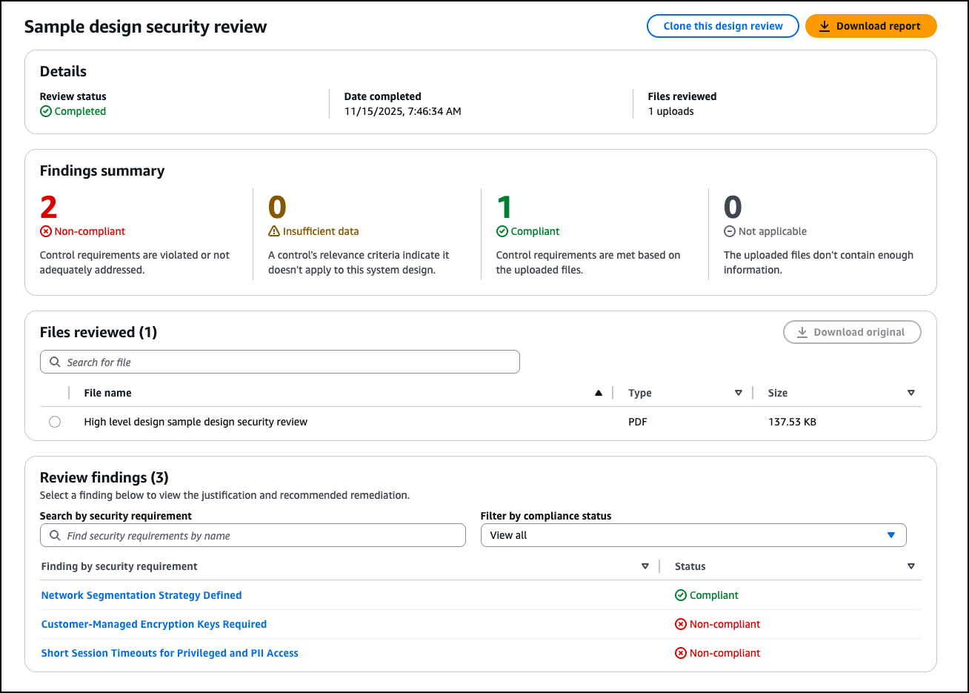Clone this design review

tap(722, 26)
